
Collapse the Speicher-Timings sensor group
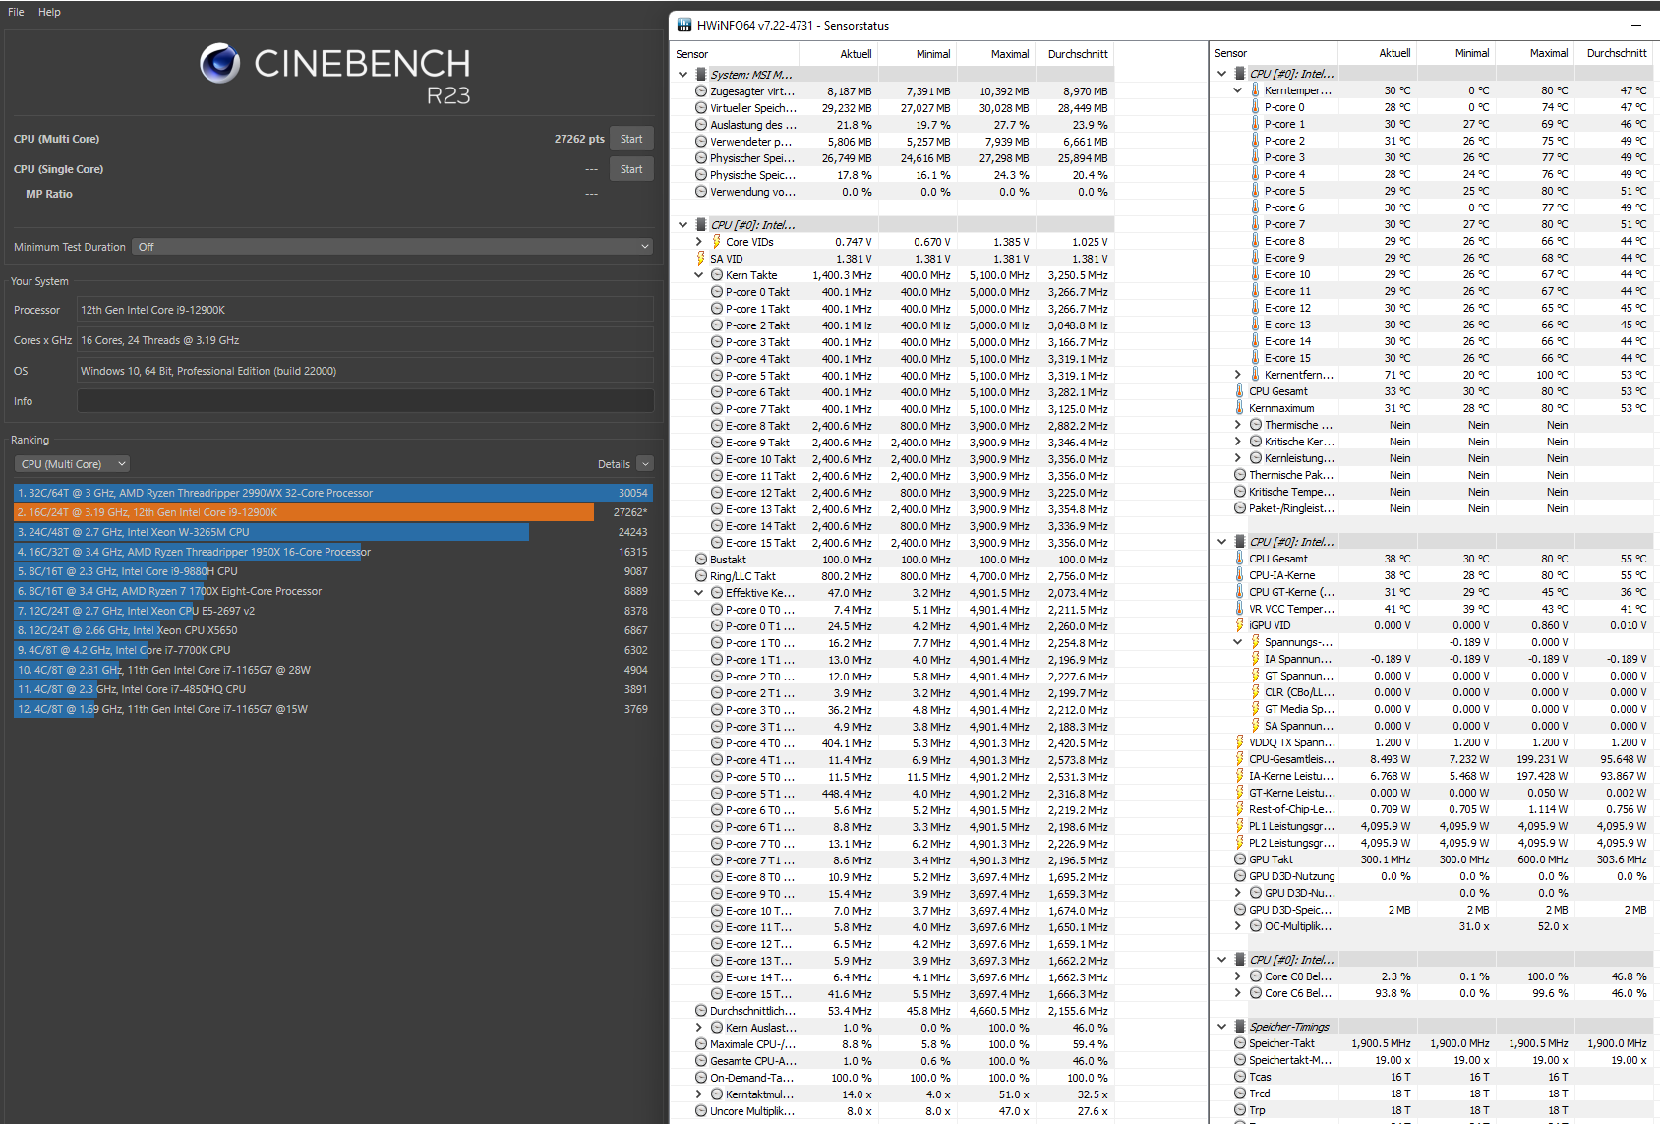tap(1222, 1027)
